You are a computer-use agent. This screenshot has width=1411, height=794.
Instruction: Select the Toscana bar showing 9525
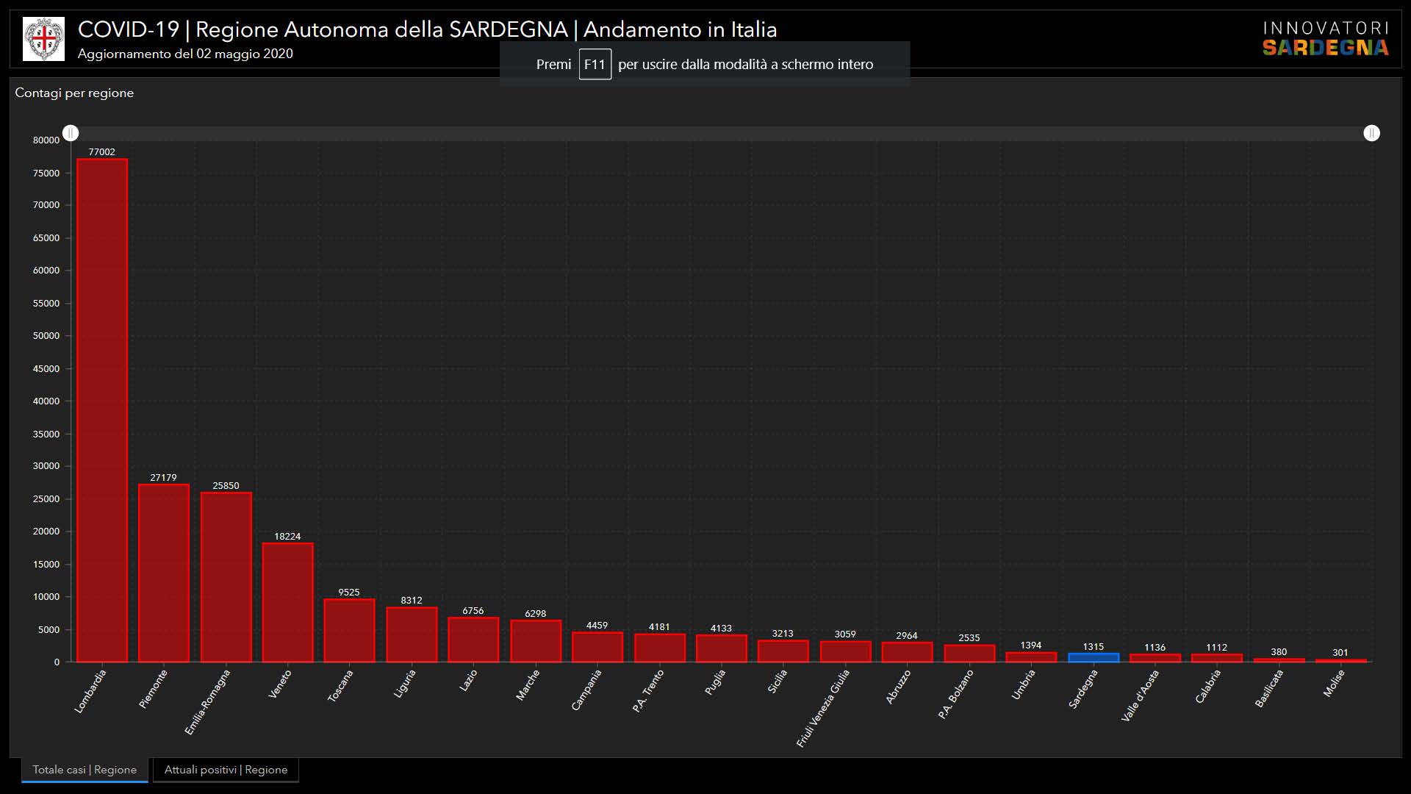(x=349, y=630)
